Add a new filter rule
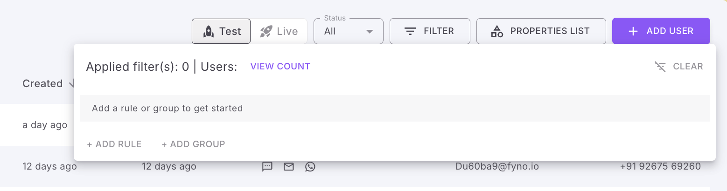 pos(114,144)
